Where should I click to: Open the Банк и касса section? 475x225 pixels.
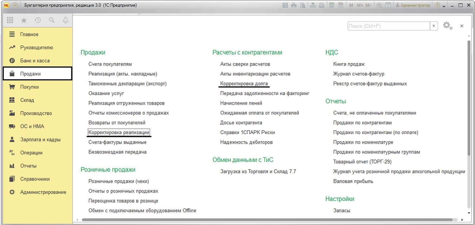coord(35,61)
